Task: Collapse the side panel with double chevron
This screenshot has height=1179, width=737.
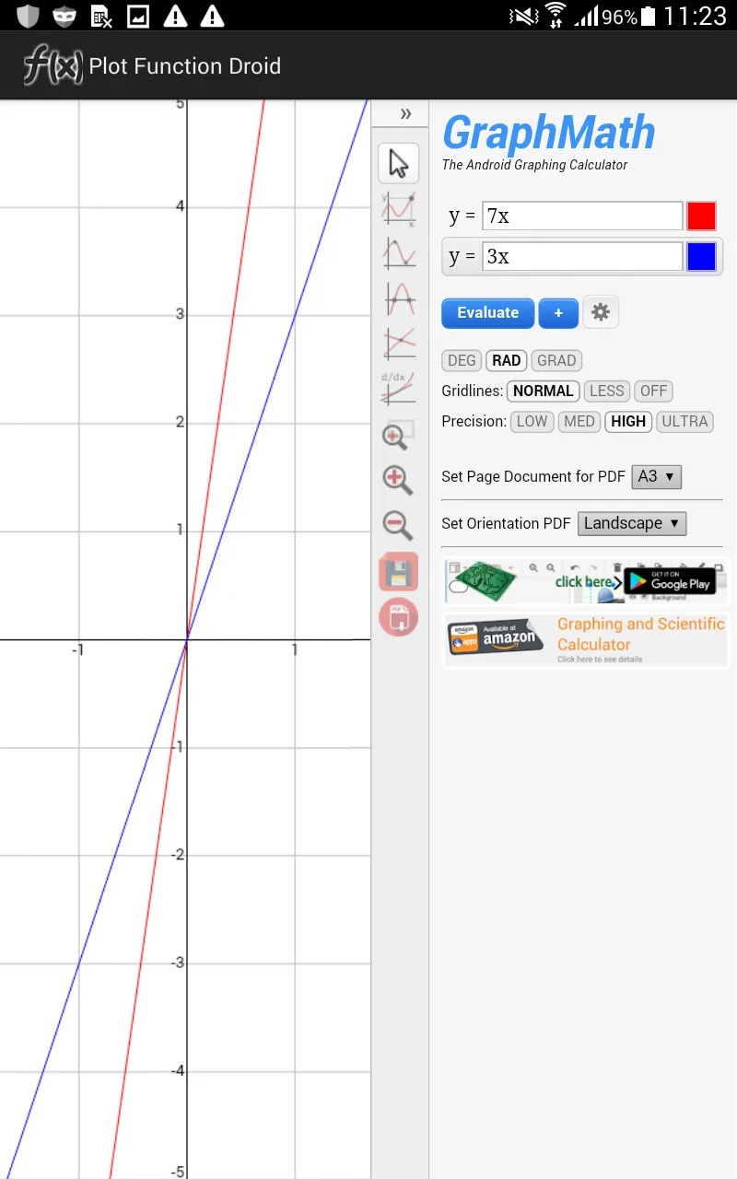Action: (405, 114)
